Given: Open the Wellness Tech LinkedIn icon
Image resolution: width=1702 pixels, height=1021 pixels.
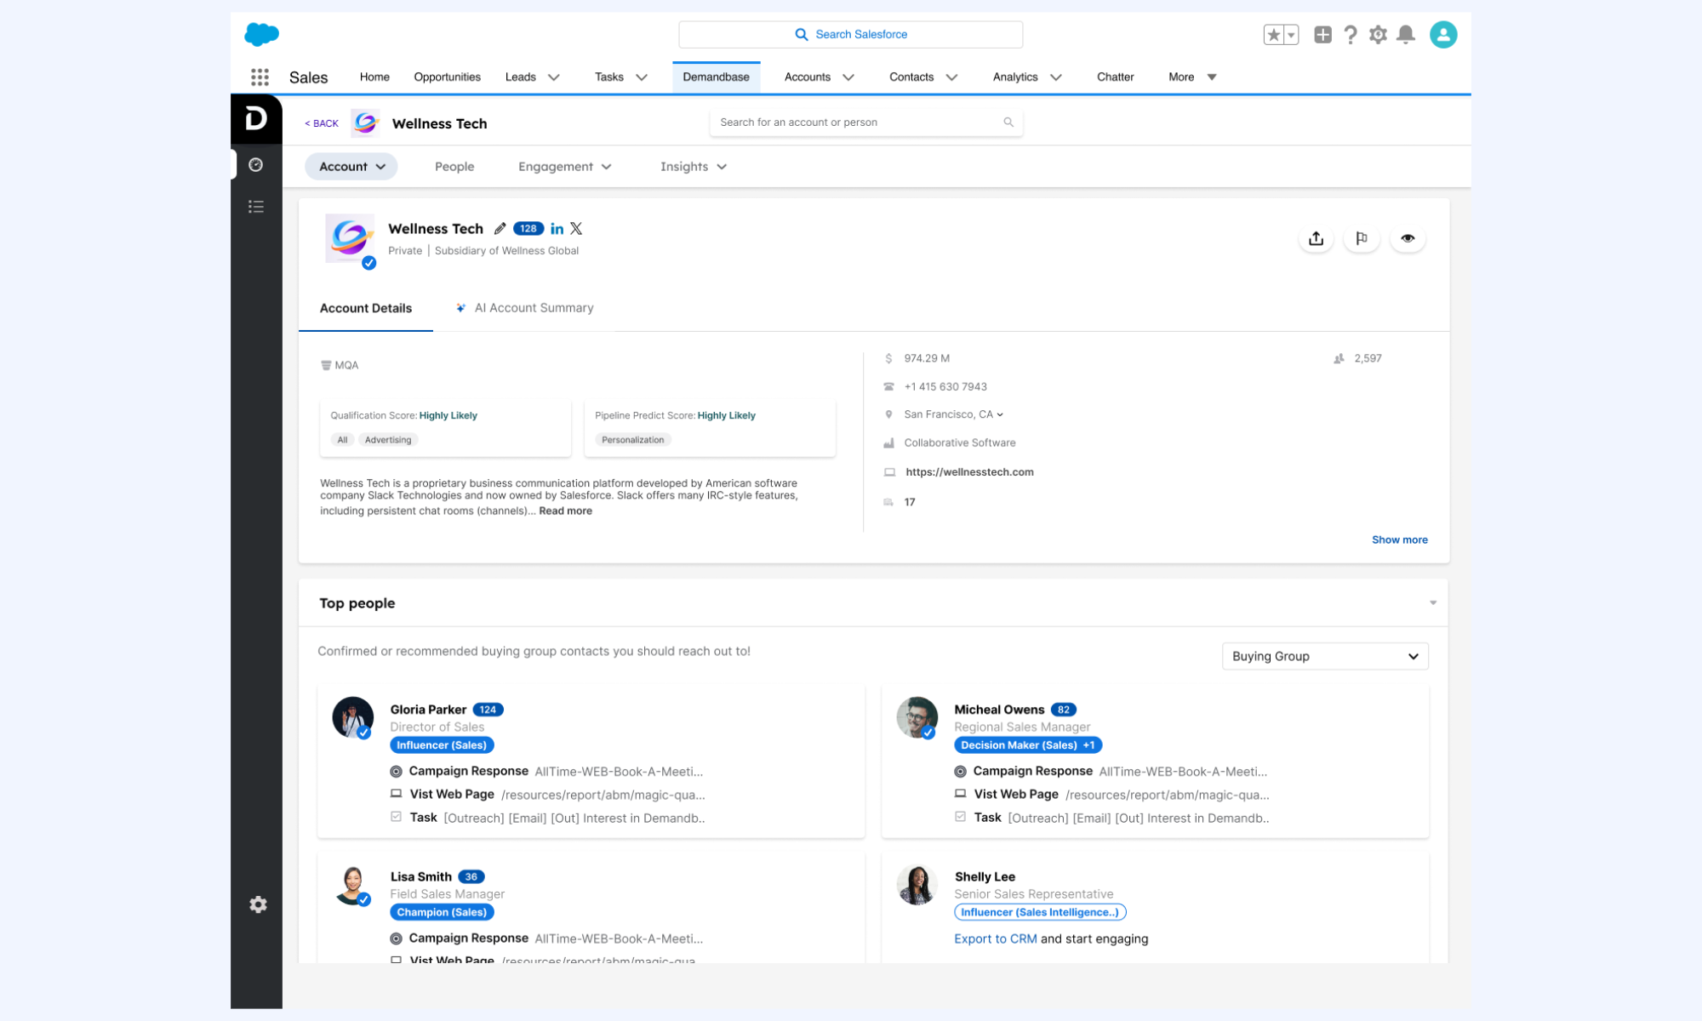Looking at the screenshot, I should click(x=557, y=228).
